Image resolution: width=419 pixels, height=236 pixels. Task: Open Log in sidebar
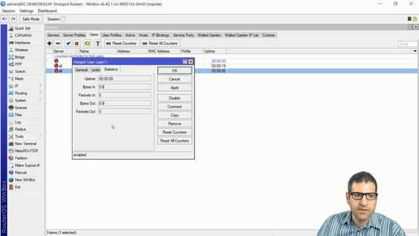18,122
